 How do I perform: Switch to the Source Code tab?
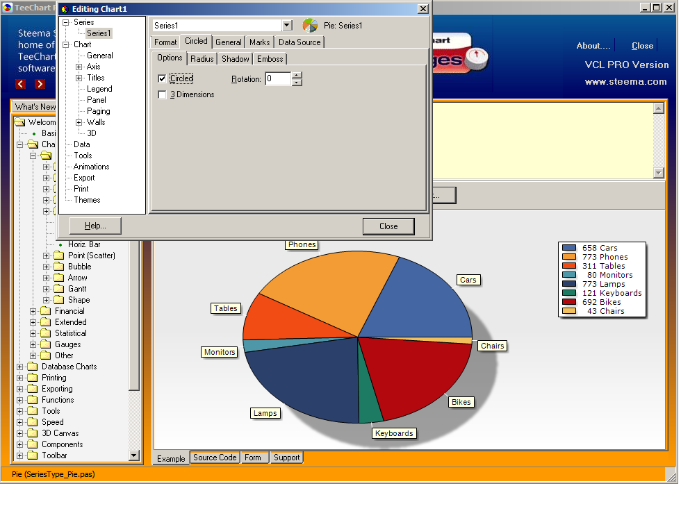pos(215,458)
